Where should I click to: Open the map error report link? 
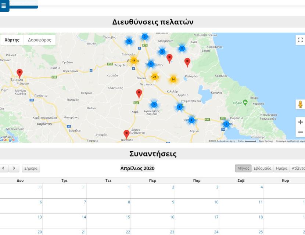290,141
